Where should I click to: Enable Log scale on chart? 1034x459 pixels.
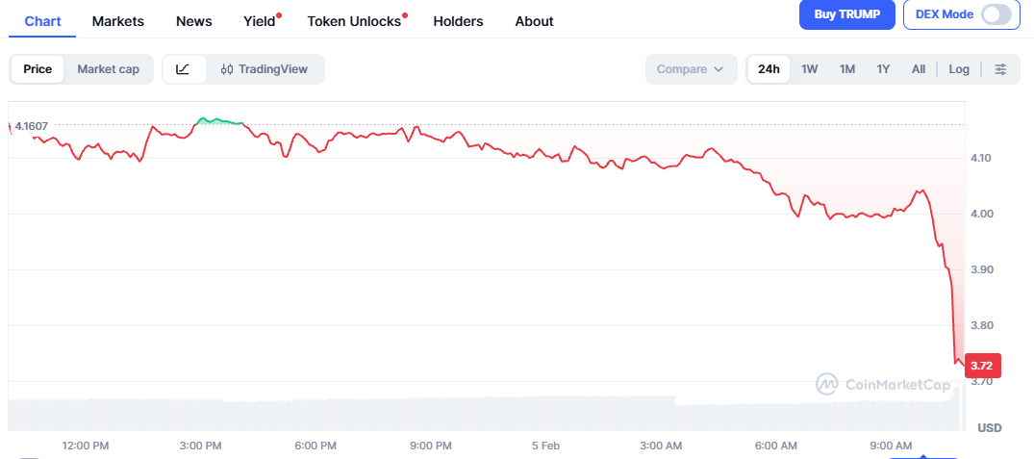pyautogui.click(x=959, y=69)
